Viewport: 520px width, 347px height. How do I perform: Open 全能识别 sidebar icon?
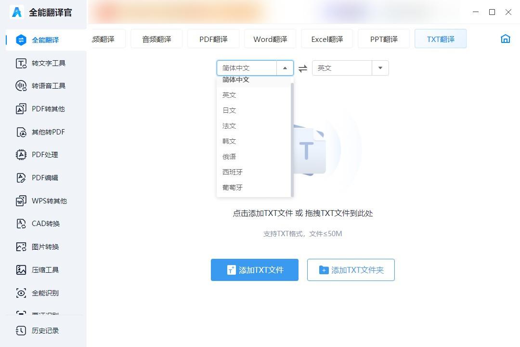click(21, 293)
